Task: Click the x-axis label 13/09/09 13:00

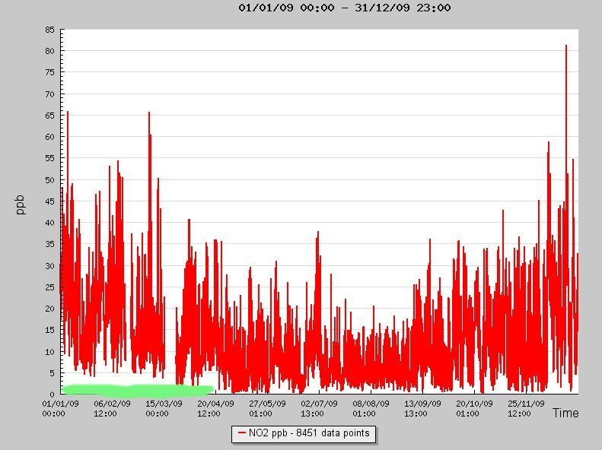Action: [422, 409]
